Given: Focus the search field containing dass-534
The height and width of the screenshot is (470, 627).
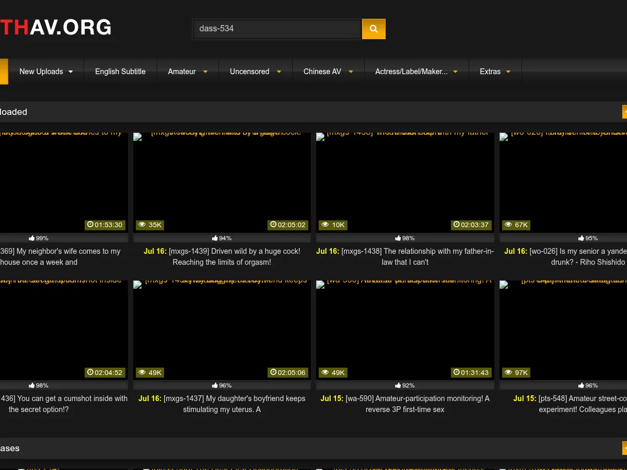Looking at the screenshot, I should 277,29.
